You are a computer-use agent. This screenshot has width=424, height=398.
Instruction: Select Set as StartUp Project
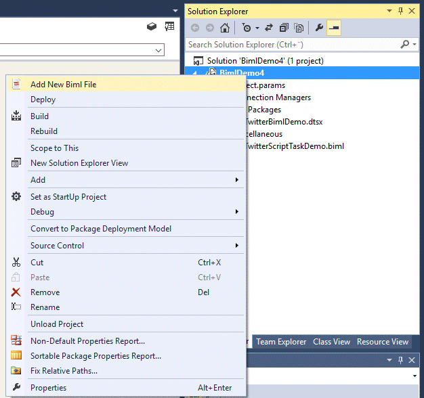click(126, 197)
